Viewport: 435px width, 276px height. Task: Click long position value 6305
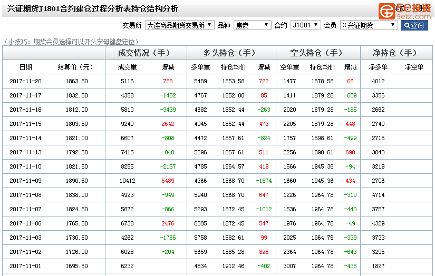[200, 223]
